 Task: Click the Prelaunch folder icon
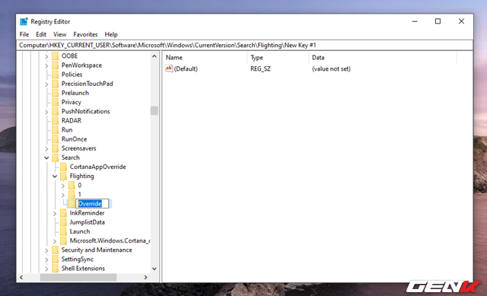coord(56,93)
